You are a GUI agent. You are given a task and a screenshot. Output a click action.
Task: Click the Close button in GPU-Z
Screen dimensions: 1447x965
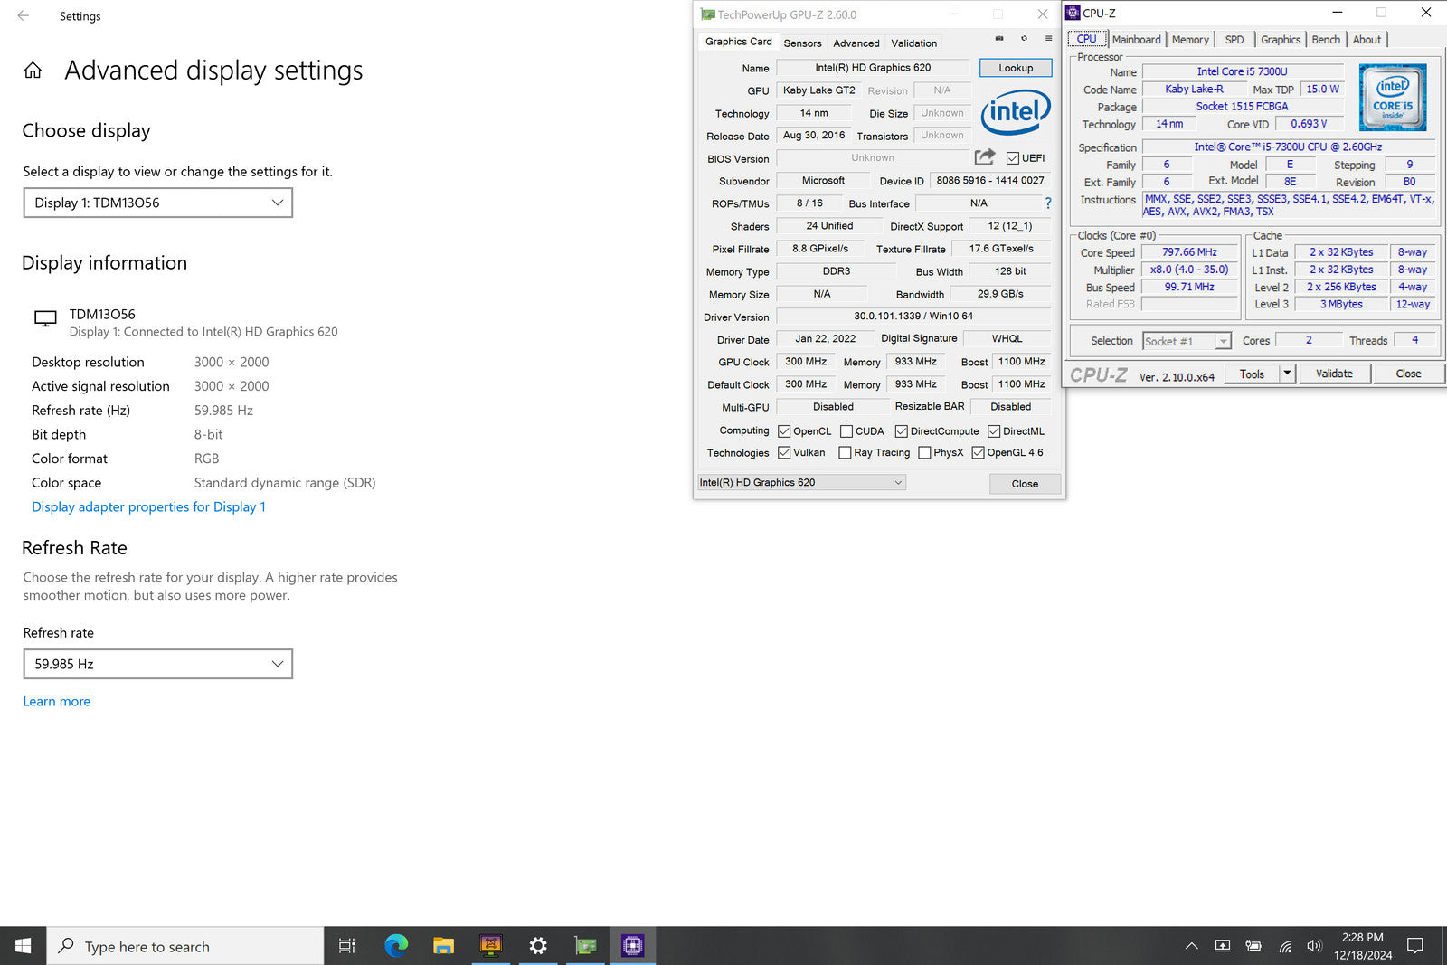click(x=1025, y=484)
